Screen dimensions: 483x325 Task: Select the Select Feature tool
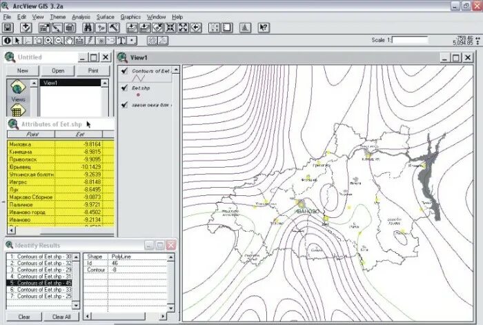click(x=38, y=40)
